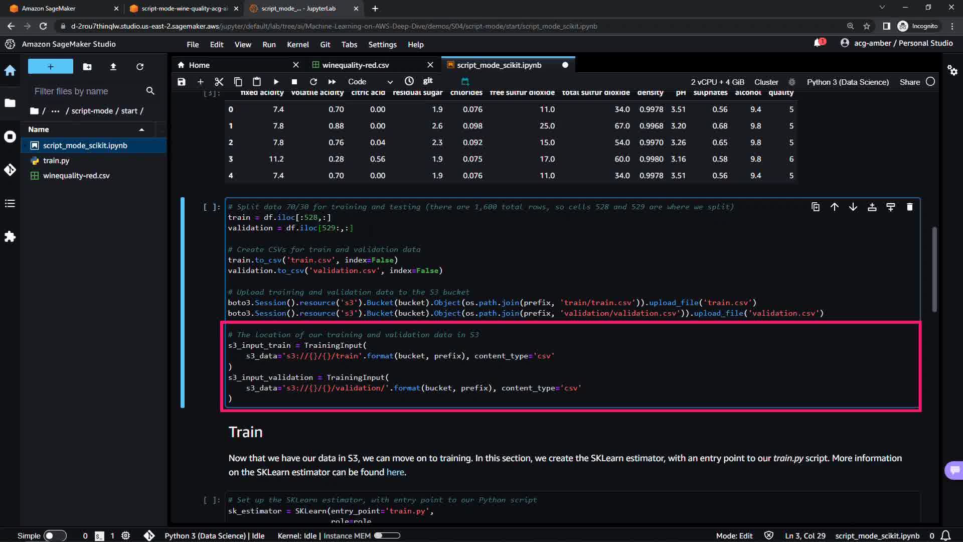Click the 'here' SKLearn estimator link
This screenshot has width=963, height=542.
pos(395,472)
